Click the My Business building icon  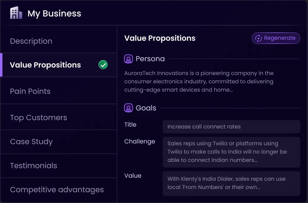click(x=16, y=13)
